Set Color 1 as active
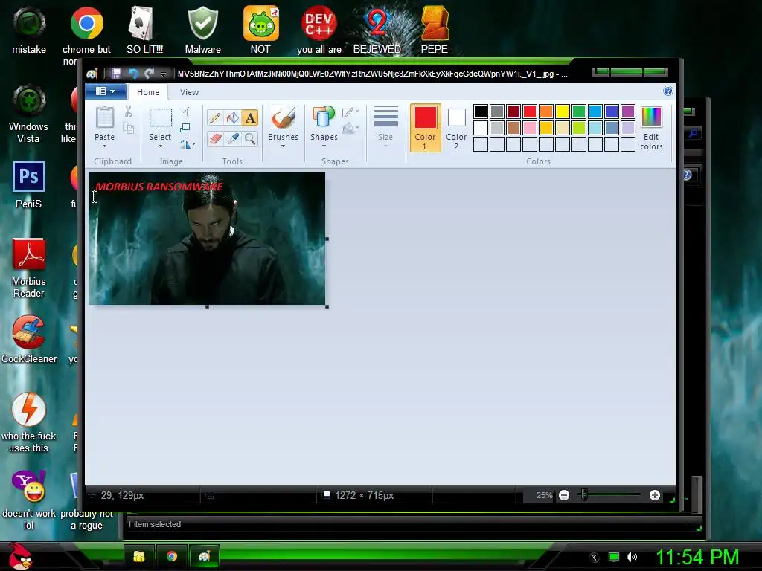762x571 pixels. click(x=425, y=128)
